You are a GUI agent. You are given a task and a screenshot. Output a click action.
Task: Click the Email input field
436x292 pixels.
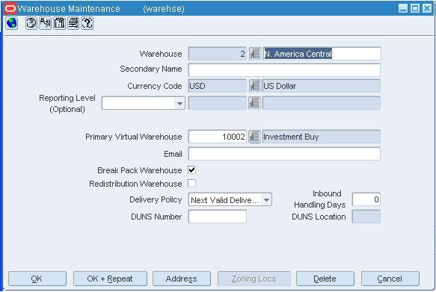(284, 154)
